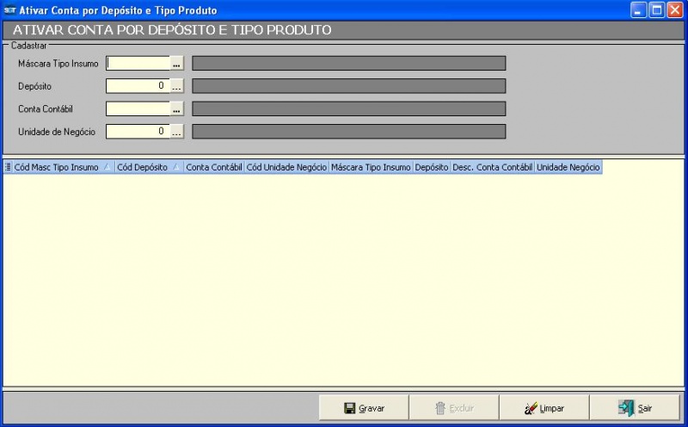Click the Gravar save button
Screen dimensions: 688x427
[364, 408]
